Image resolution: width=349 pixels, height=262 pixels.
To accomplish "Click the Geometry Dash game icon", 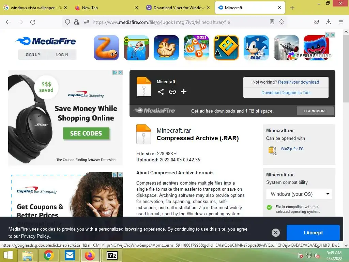I will (x=226, y=48).
